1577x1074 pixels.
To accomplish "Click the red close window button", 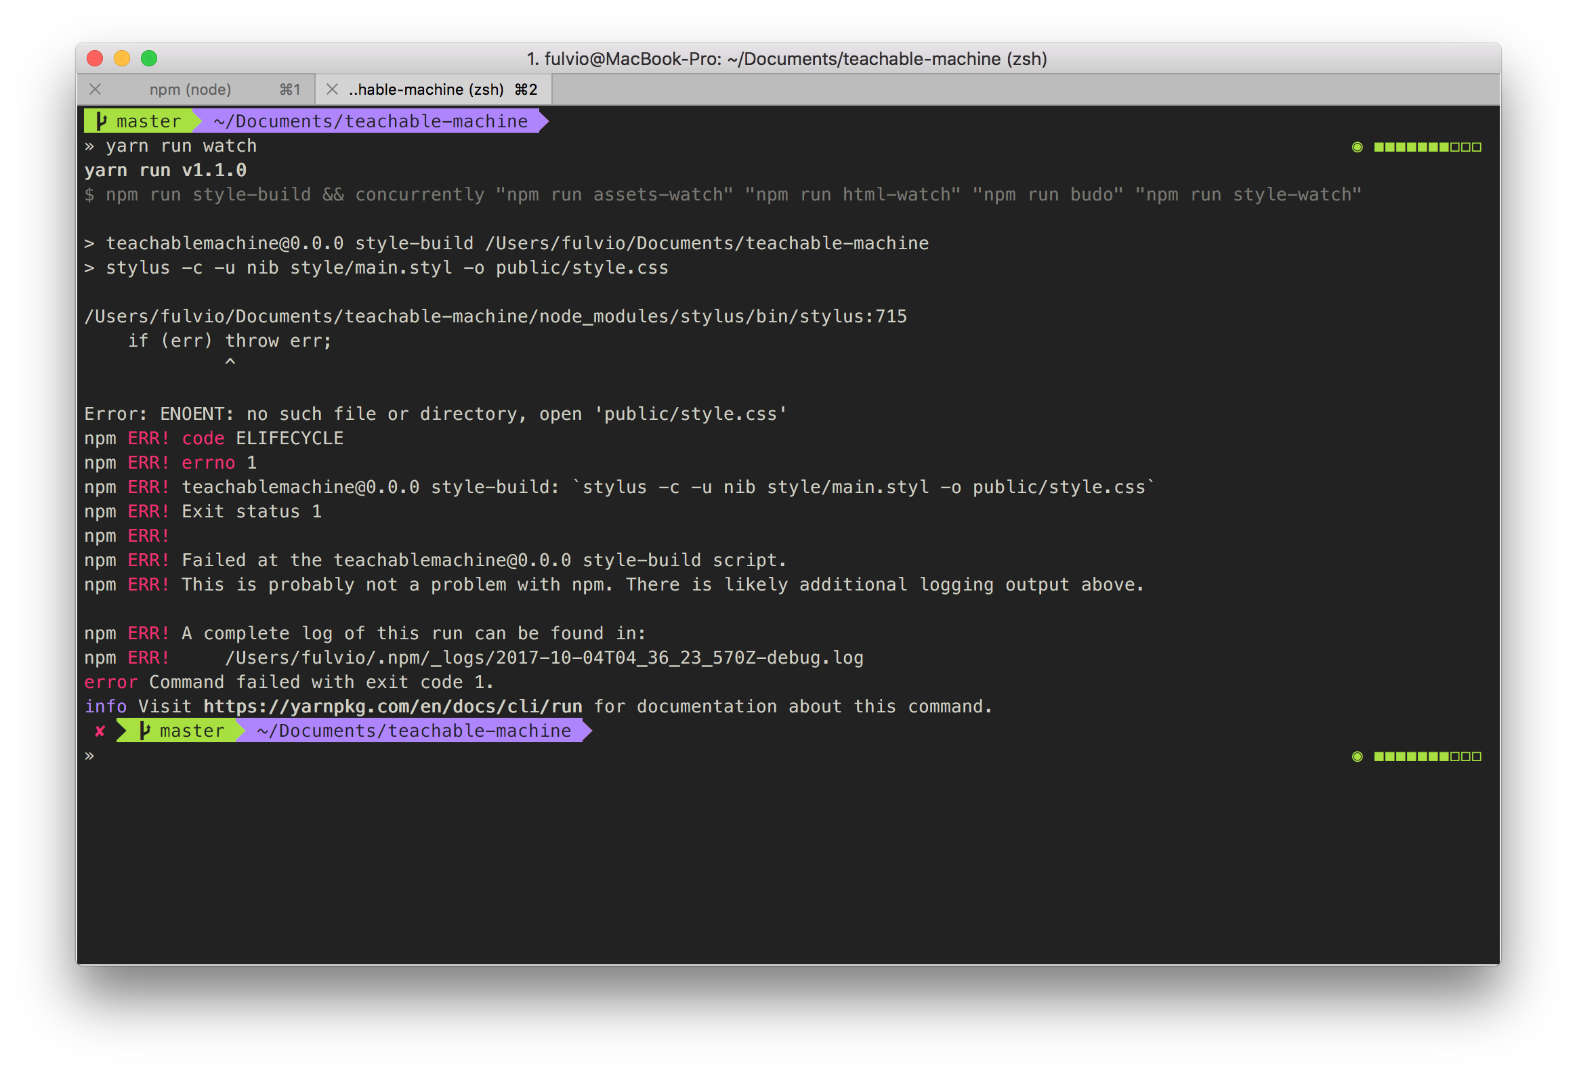I will (95, 59).
